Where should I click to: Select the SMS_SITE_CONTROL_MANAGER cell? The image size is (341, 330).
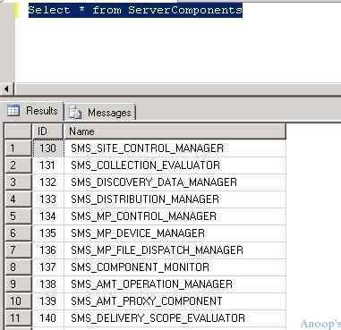(175, 148)
